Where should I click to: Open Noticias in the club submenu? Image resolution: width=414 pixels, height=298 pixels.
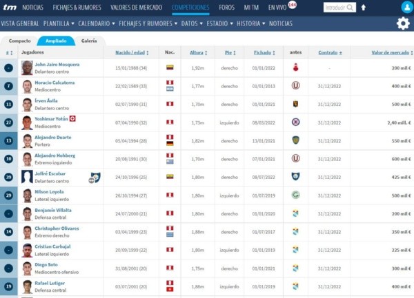(281, 23)
